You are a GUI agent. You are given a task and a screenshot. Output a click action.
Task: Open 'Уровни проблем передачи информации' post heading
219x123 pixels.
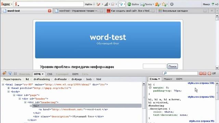click(x=77, y=67)
